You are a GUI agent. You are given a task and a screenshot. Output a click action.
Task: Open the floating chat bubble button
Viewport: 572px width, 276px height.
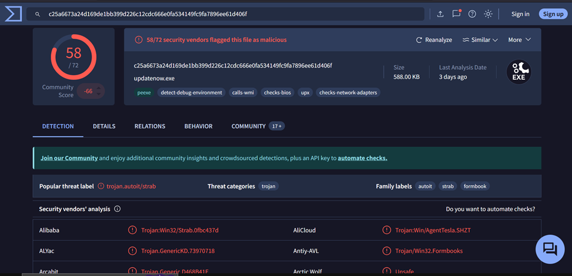pos(550,250)
